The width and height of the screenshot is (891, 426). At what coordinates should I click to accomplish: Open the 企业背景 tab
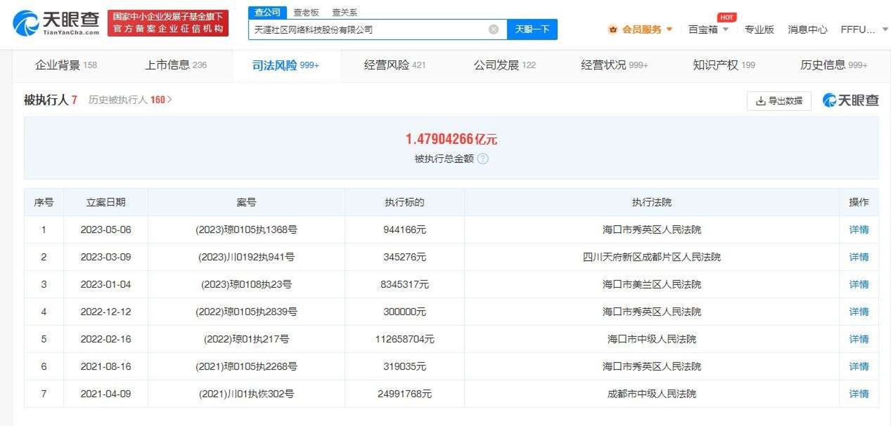[66, 65]
